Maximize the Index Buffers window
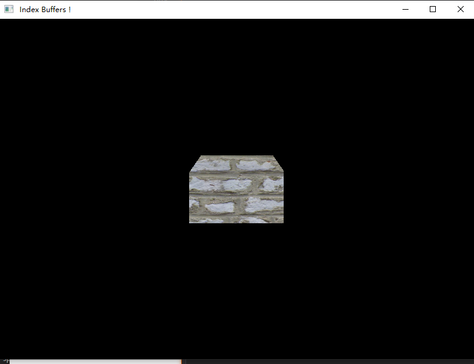 point(433,9)
